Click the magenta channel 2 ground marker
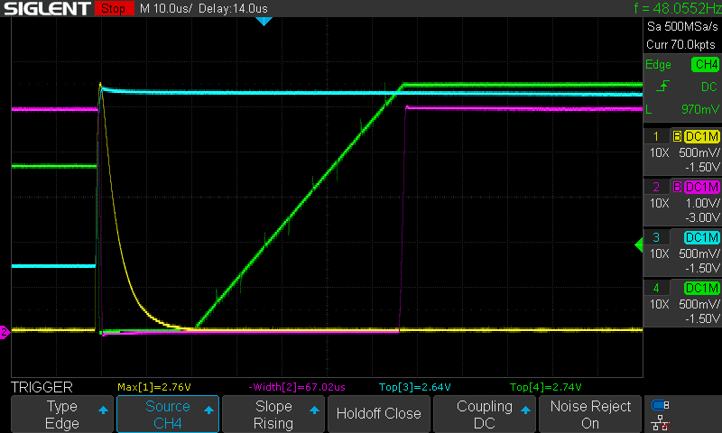This screenshot has height=433, width=722. pos(5,333)
